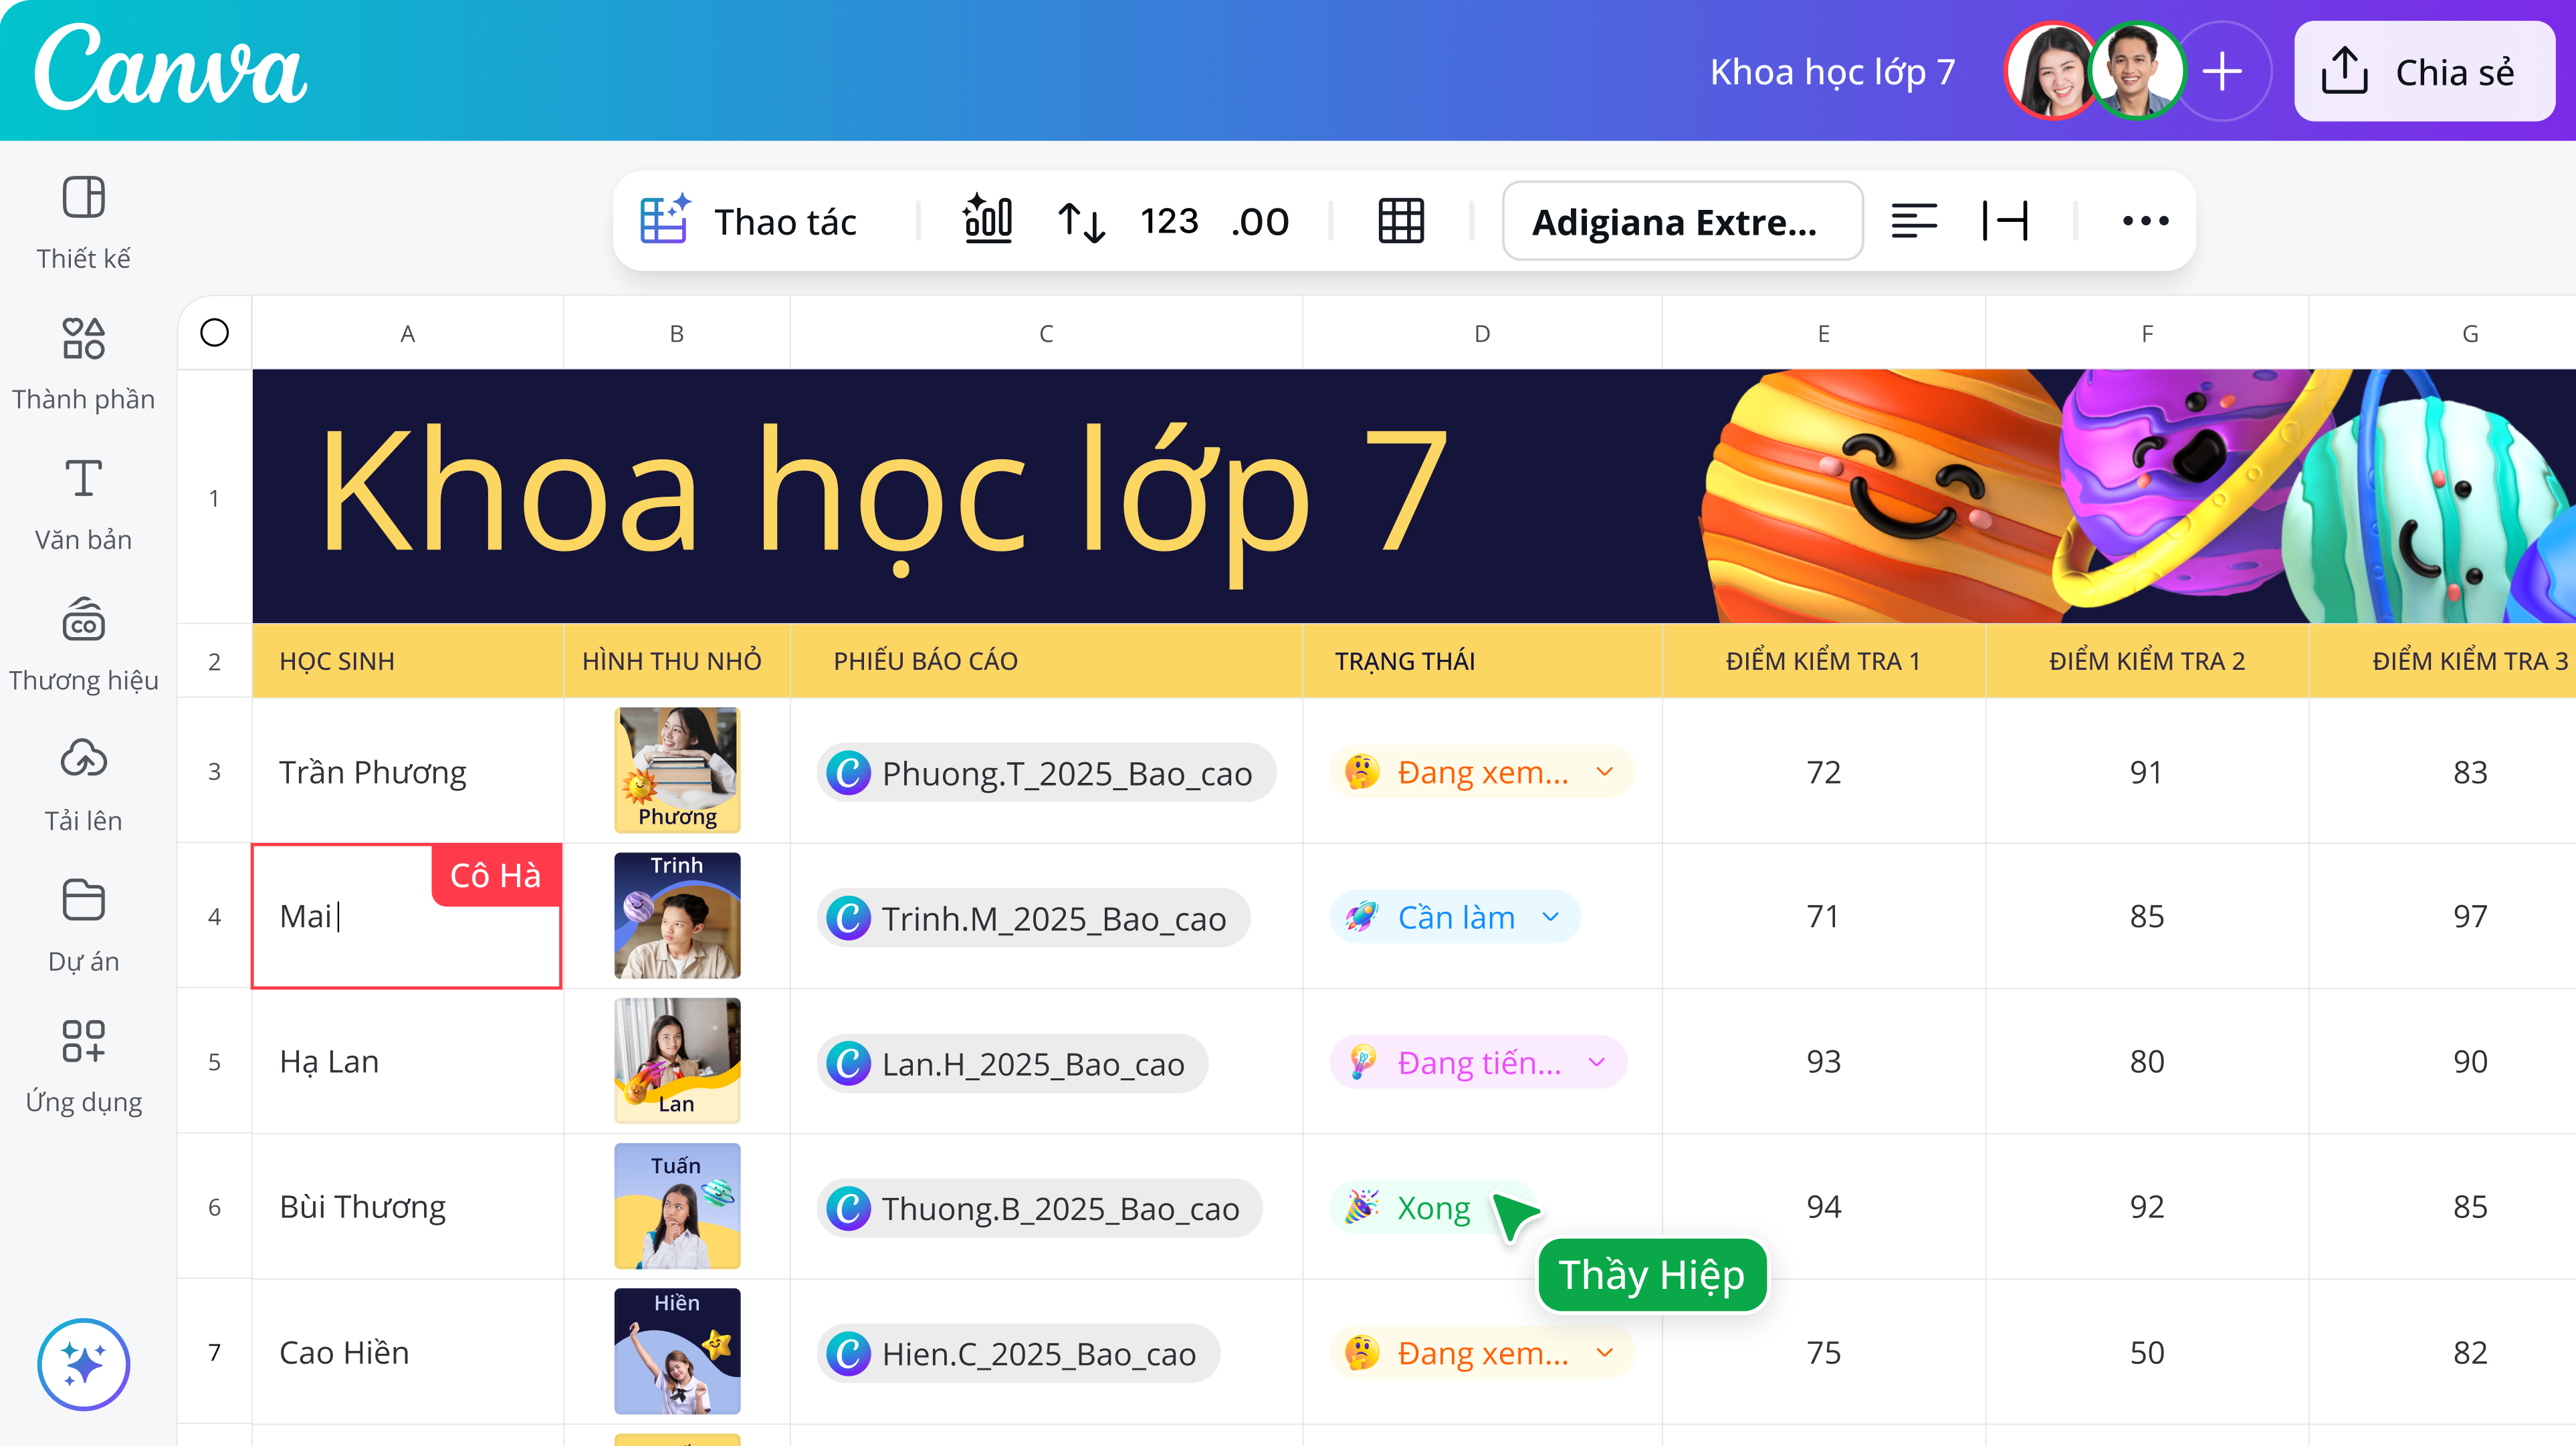Toggle the .00 decimal format button

1260,221
